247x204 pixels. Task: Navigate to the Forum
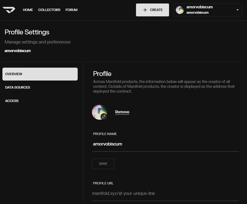[x=71, y=10]
